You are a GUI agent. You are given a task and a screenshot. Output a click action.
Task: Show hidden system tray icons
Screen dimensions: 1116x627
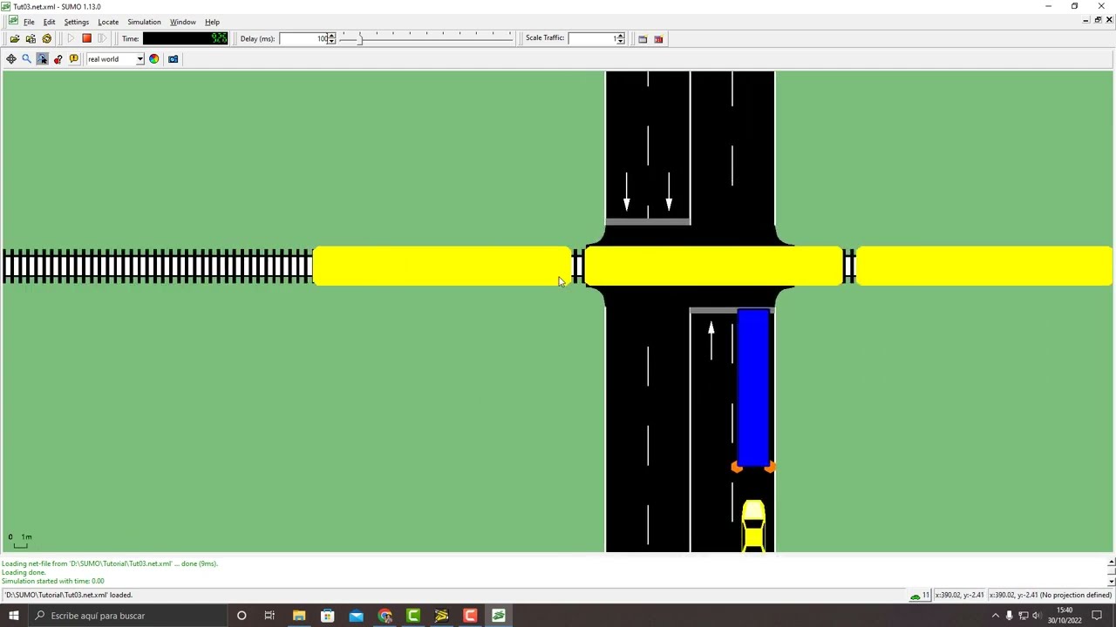coord(996,616)
